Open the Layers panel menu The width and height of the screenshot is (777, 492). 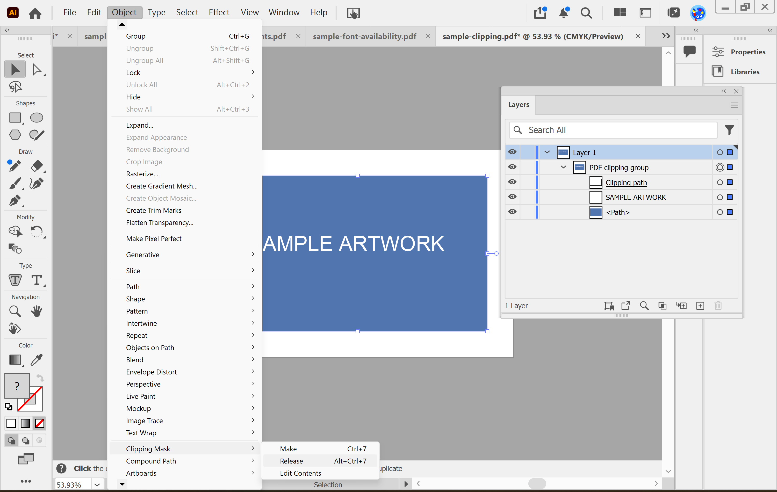(734, 105)
